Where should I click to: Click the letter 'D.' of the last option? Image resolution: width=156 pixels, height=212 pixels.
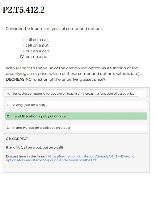coord(8,128)
